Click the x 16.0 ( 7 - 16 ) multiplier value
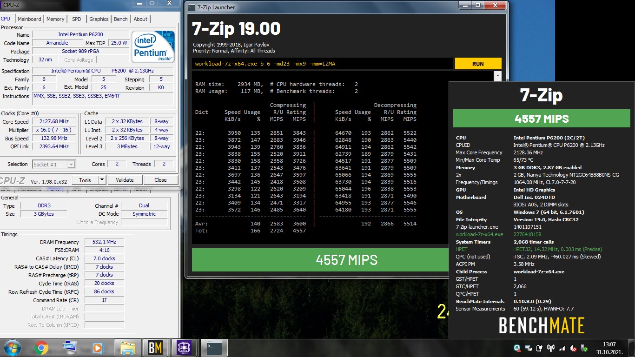This screenshot has width=635, height=357. click(54, 130)
